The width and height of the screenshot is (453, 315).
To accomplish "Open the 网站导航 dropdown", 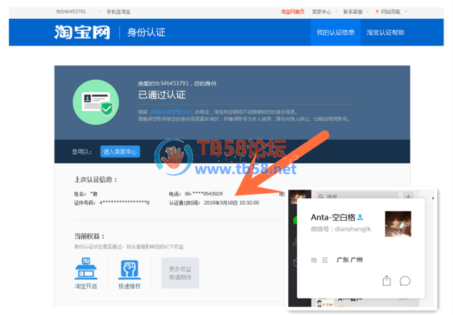I will pyautogui.click(x=393, y=11).
